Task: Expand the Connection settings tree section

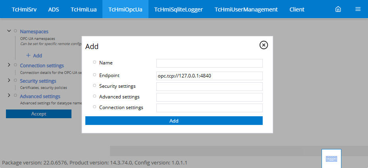Action: pos(9,65)
